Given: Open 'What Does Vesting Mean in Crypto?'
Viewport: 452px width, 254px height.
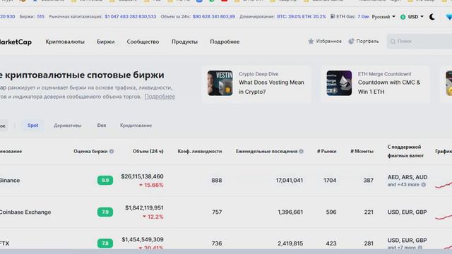Looking at the screenshot, I should [x=271, y=87].
